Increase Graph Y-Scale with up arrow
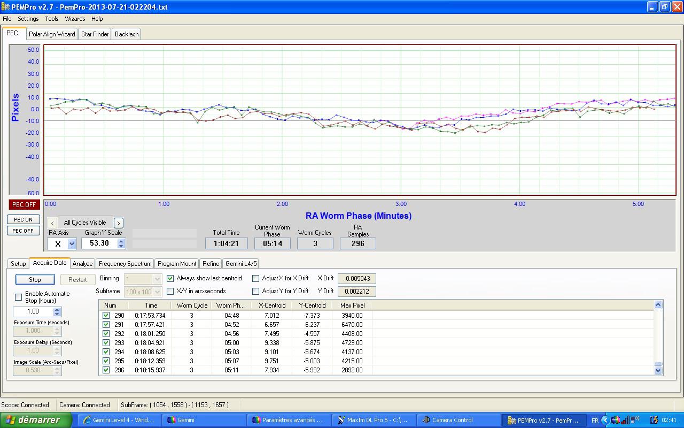 click(121, 241)
